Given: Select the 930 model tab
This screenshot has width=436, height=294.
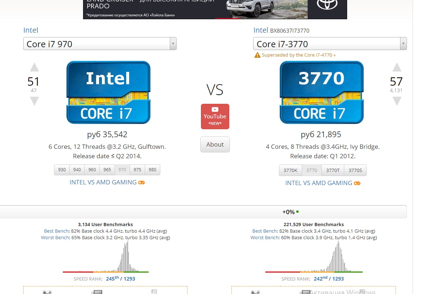Looking at the screenshot, I should click(x=62, y=170).
